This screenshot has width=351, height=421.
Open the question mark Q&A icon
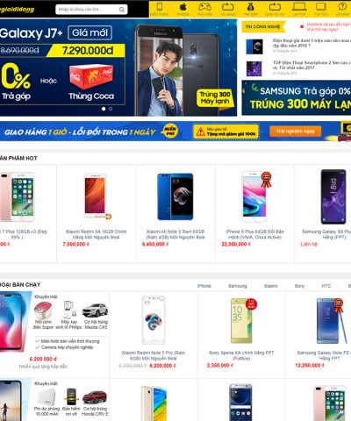342,6
